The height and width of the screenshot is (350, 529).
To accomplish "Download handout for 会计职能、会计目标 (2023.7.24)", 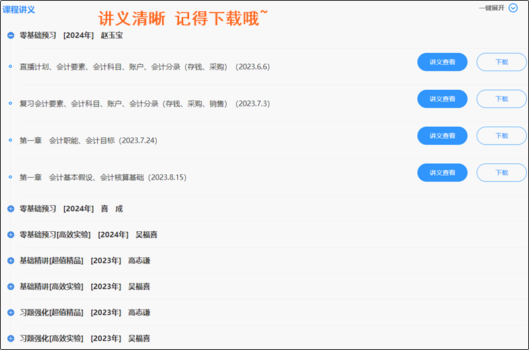I will (x=502, y=136).
